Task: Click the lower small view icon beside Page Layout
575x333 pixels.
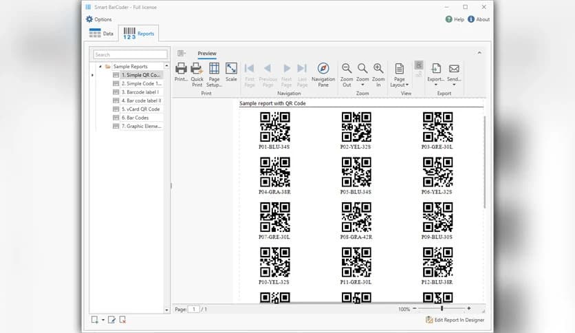Action: 418,74
